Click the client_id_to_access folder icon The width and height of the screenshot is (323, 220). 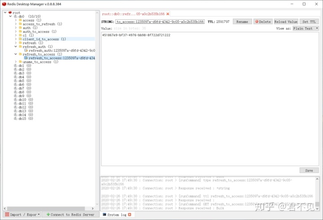click(20, 39)
